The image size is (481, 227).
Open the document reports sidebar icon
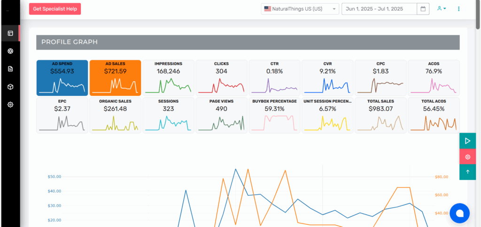pos(10,69)
